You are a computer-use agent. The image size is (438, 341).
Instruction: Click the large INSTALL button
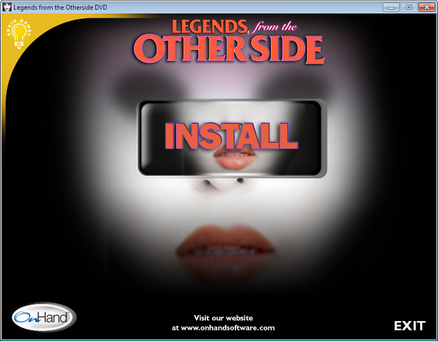pyautogui.click(x=232, y=138)
